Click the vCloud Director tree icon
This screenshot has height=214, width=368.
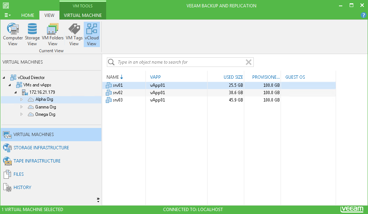[x=13, y=78]
